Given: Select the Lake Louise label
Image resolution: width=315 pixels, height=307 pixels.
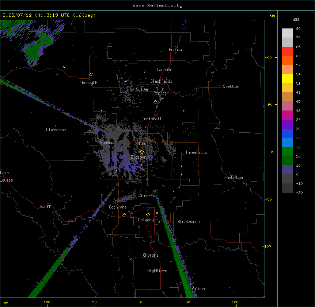Looking at the screenshot, I should pyautogui.click(x=6, y=176).
